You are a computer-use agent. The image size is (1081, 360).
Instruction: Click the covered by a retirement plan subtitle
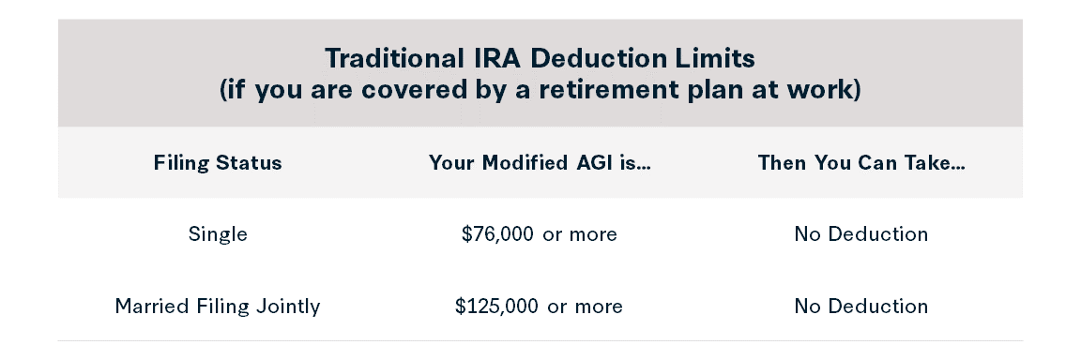(x=540, y=90)
